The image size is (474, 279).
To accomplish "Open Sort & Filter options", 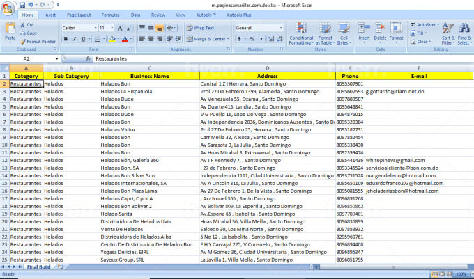I will [x=448, y=34].
